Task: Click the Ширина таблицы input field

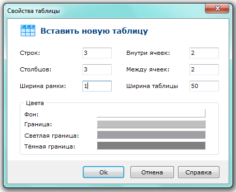Action: coord(204,86)
